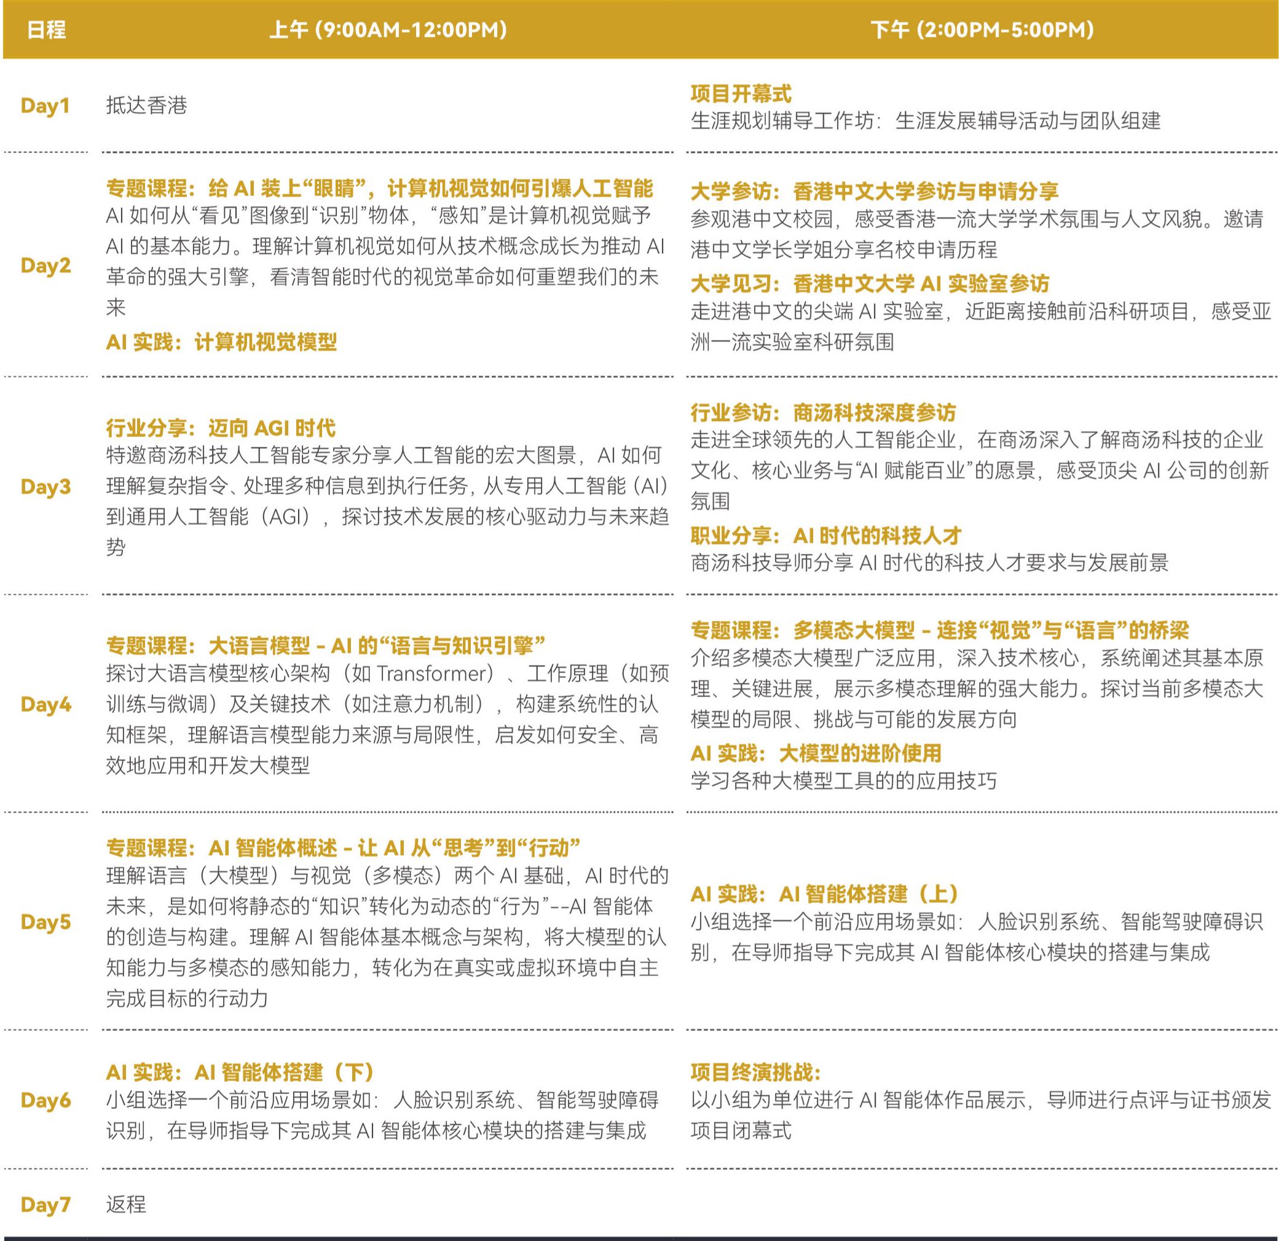Click the 上午 (9:00AM-12:00PM) header
This screenshot has width=1279, height=1241.
point(388,30)
